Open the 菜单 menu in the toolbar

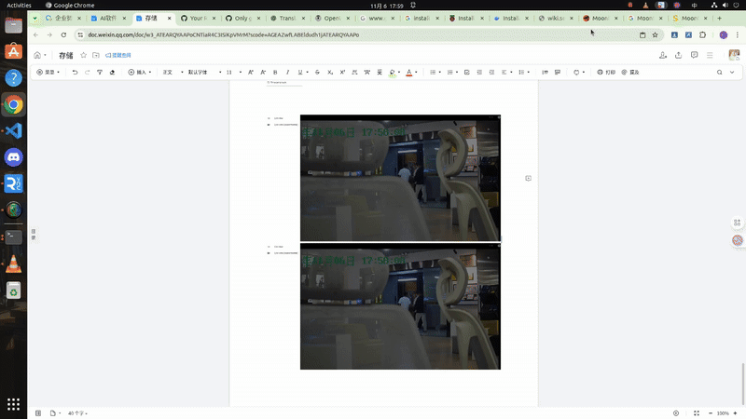click(48, 72)
